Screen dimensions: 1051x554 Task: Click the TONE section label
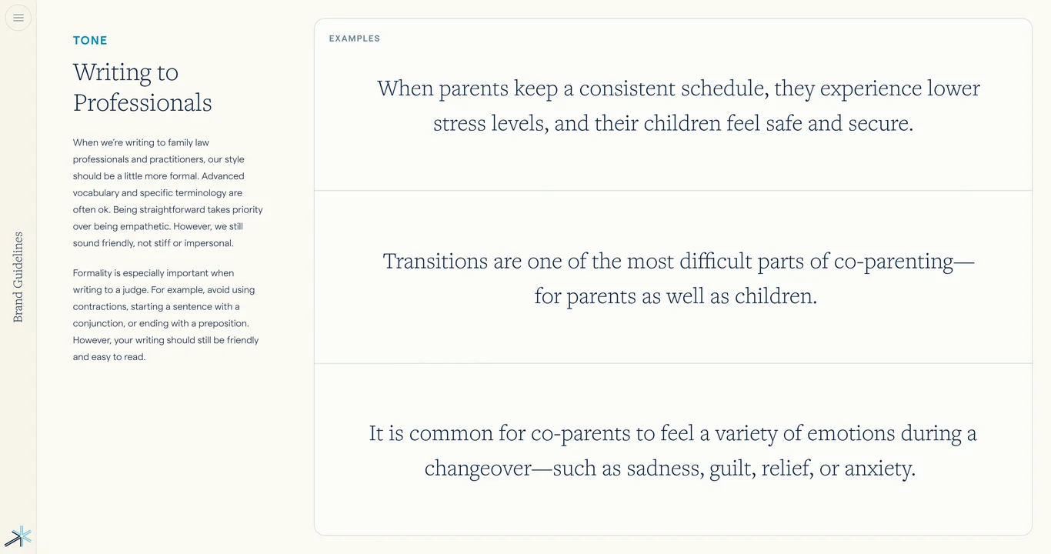pos(90,41)
